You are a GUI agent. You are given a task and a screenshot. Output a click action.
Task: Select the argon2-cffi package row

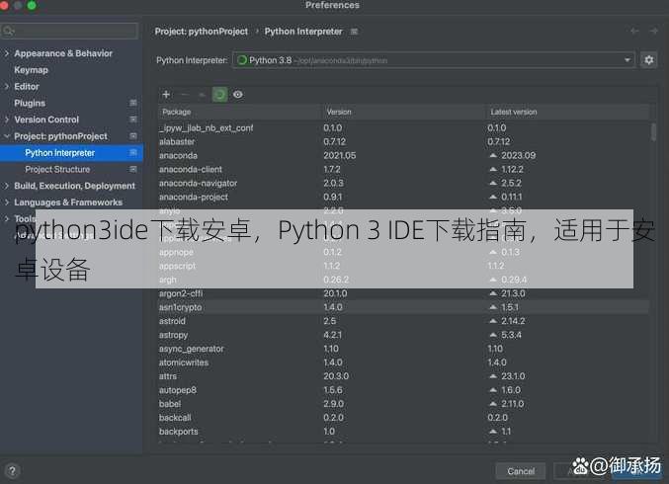tap(404, 293)
